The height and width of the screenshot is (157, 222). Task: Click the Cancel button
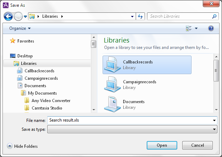click(x=197, y=145)
